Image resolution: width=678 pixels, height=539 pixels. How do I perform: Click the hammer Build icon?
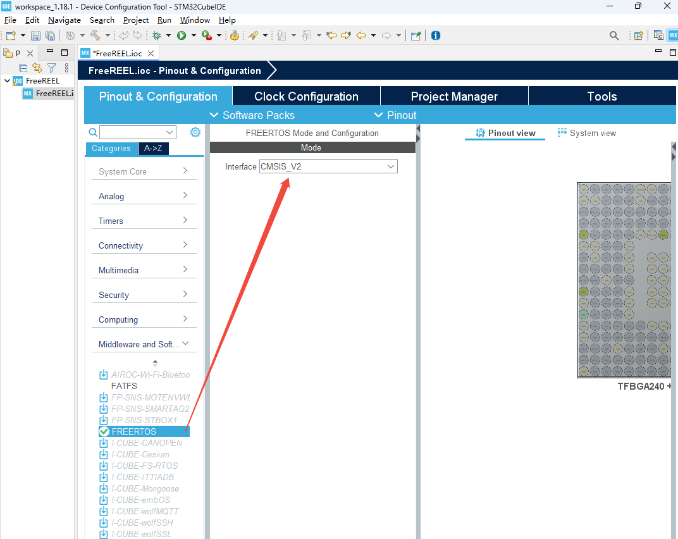96,35
